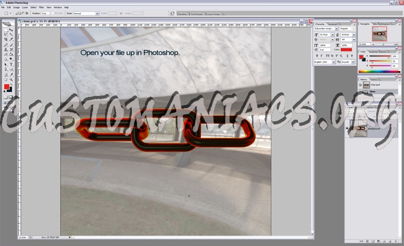Viewport: 404px width, 246px height.
Task: Open the English: USA language dropdown
Action: 334,62
